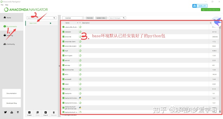Click the type icon for autopep8 package

(80, 79)
